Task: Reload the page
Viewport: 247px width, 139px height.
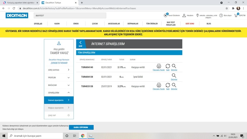Action: (x=14, y=8)
